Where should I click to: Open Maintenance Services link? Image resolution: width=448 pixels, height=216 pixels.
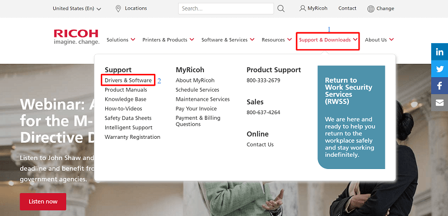[x=203, y=99]
